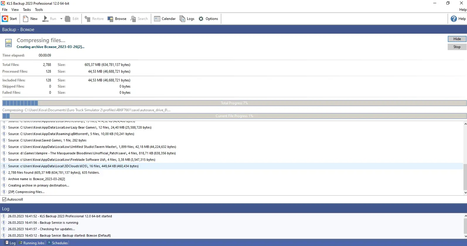Open the File menu
467x246 pixels.
pos(5,10)
